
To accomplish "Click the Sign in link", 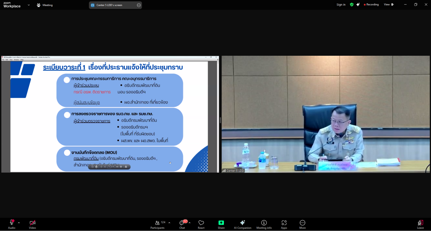I will pyautogui.click(x=341, y=5).
